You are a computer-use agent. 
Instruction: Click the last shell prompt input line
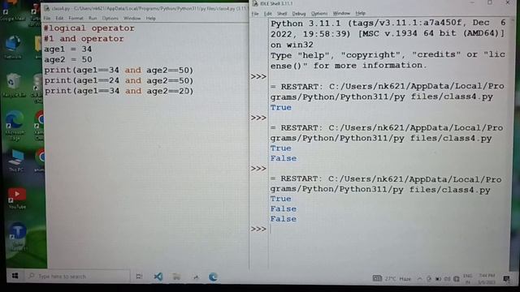click(x=388, y=229)
